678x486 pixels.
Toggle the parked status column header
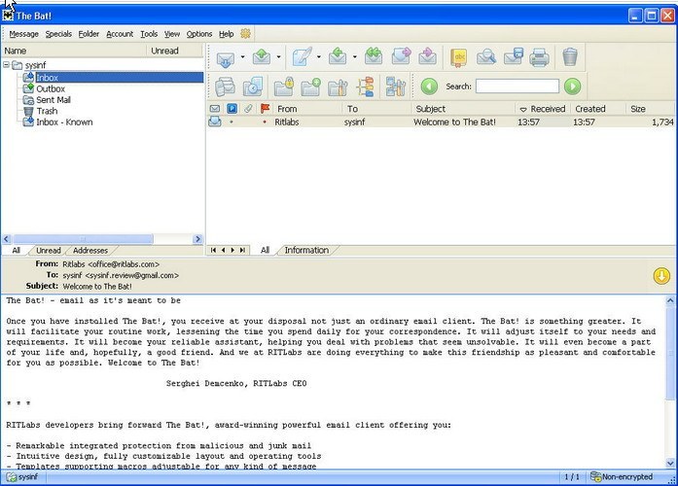click(232, 109)
